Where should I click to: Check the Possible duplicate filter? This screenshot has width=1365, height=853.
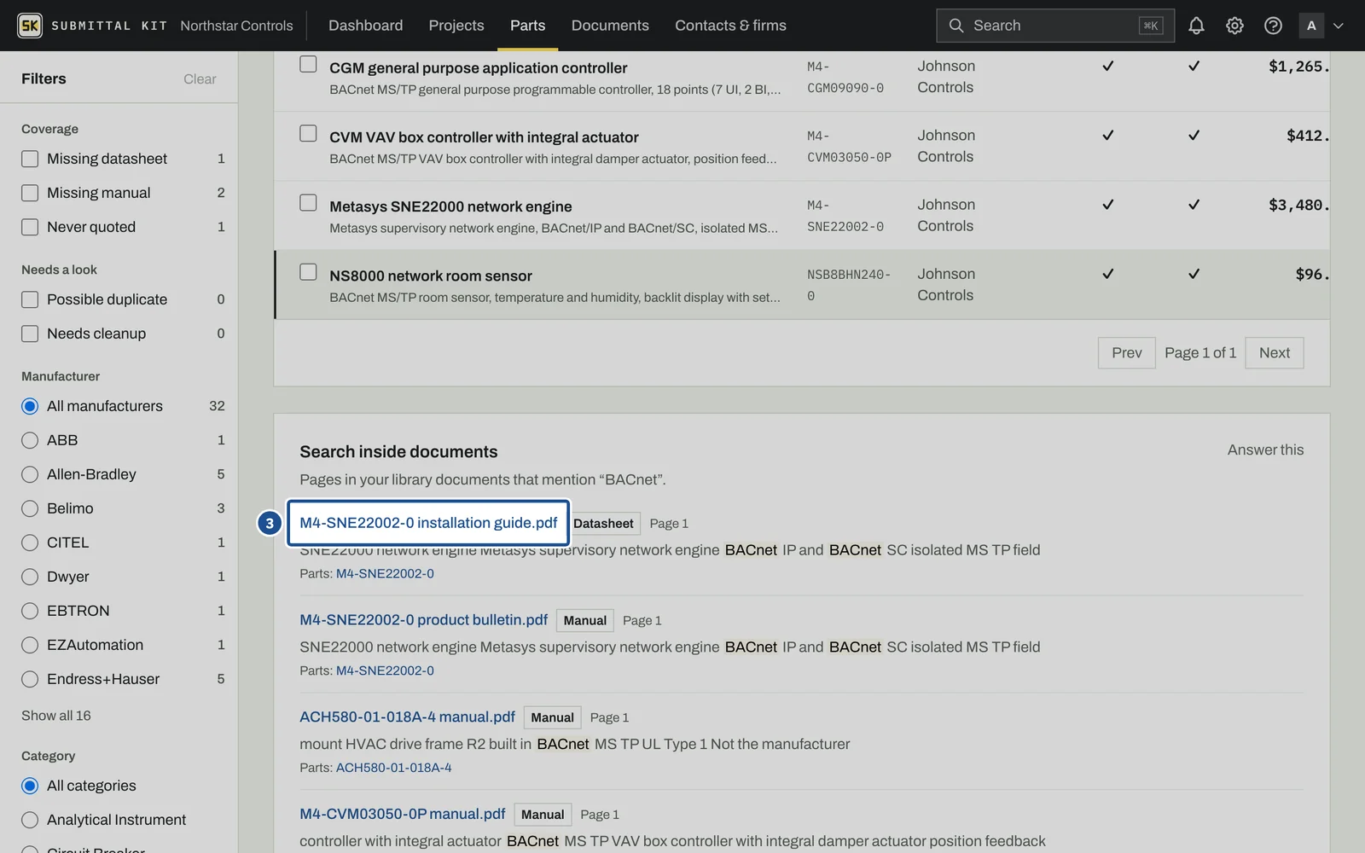click(30, 299)
